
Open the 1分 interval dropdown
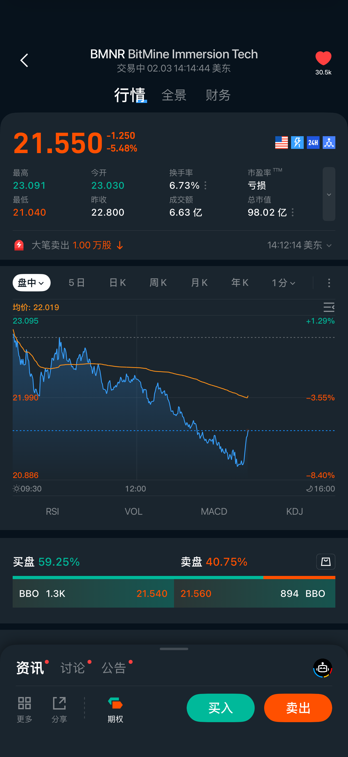click(x=283, y=283)
